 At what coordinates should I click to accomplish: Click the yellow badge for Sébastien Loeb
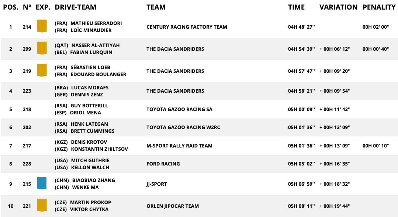point(42,71)
